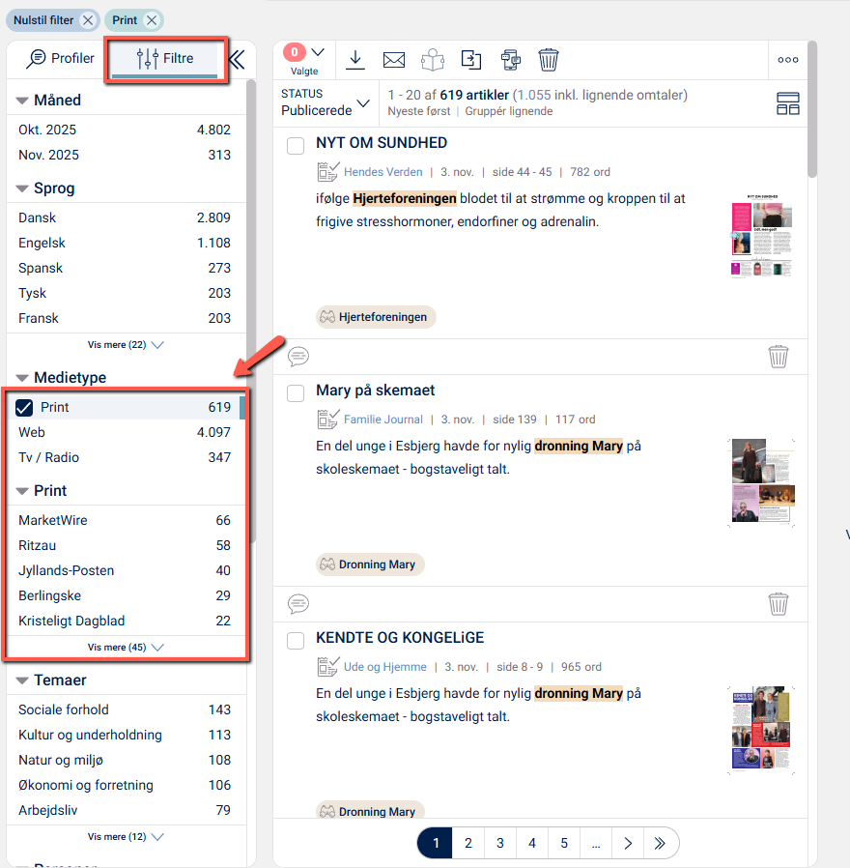Jump to last page with double arrow
This screenshot has width=850, height=868.
click(660, 843)
